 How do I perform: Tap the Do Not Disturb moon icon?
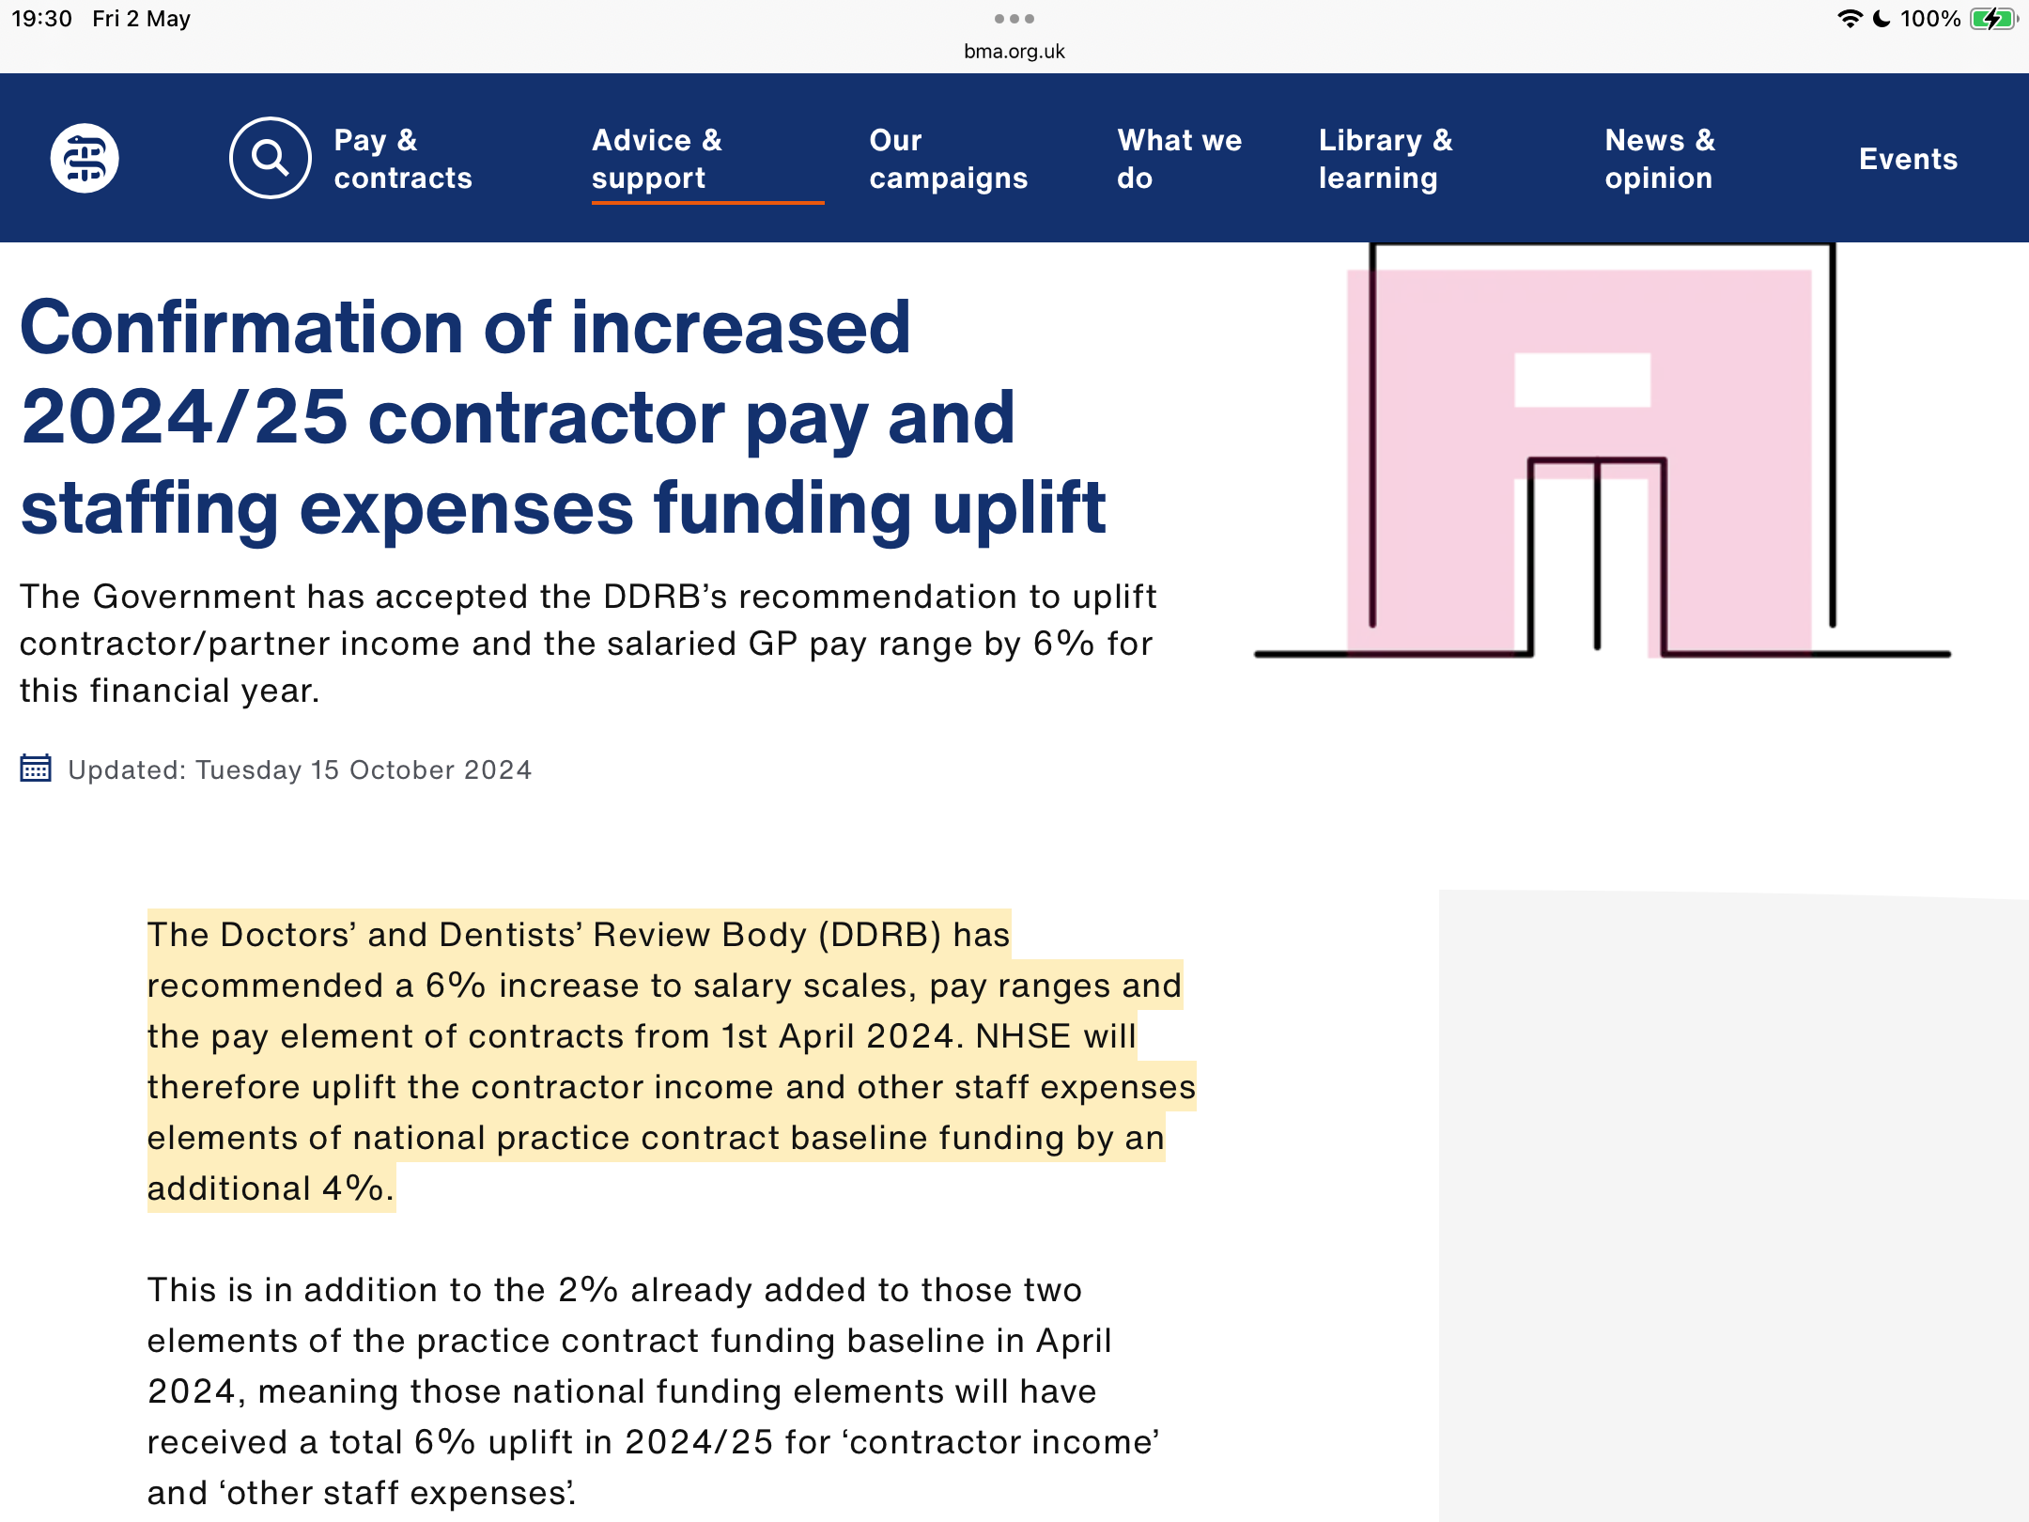(x=1882, y=19)
